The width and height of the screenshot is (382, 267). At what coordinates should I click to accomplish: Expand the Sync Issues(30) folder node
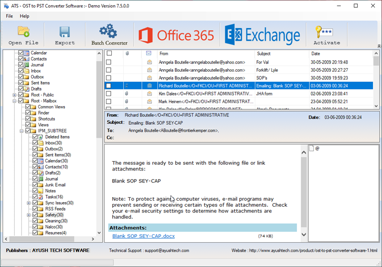pyautogui.click(x=29, y=203)
